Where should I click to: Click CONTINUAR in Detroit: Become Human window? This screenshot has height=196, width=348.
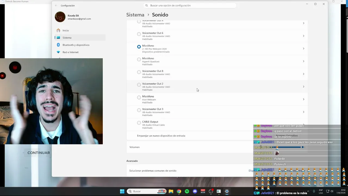(39, 153)
